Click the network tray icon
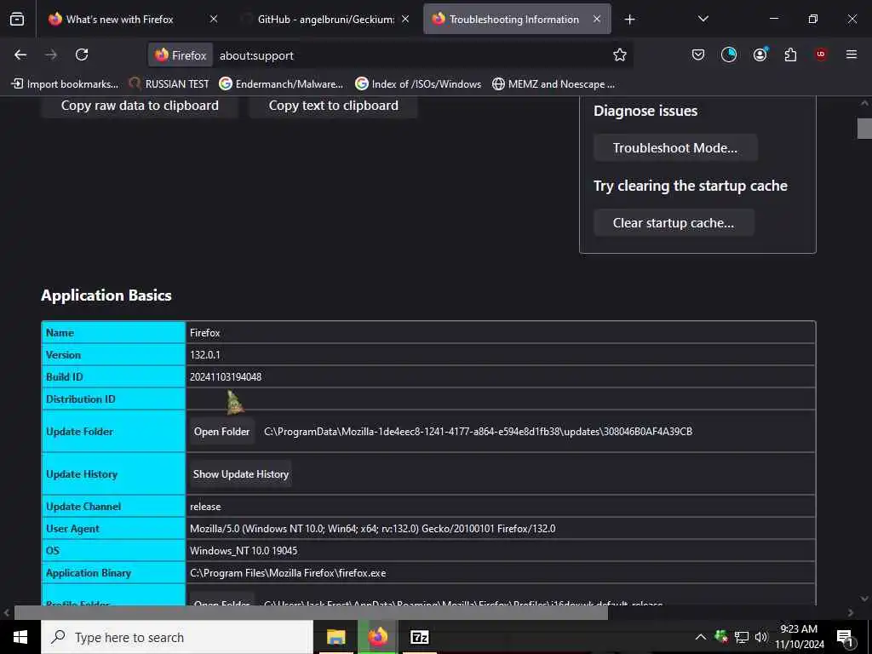This screenshot has width=872, height=654. click(742, 637)
